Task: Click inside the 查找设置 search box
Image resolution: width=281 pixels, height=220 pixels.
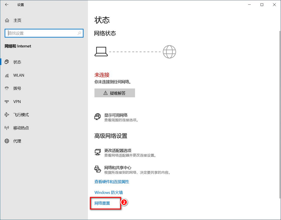Action: click(41, 33)
